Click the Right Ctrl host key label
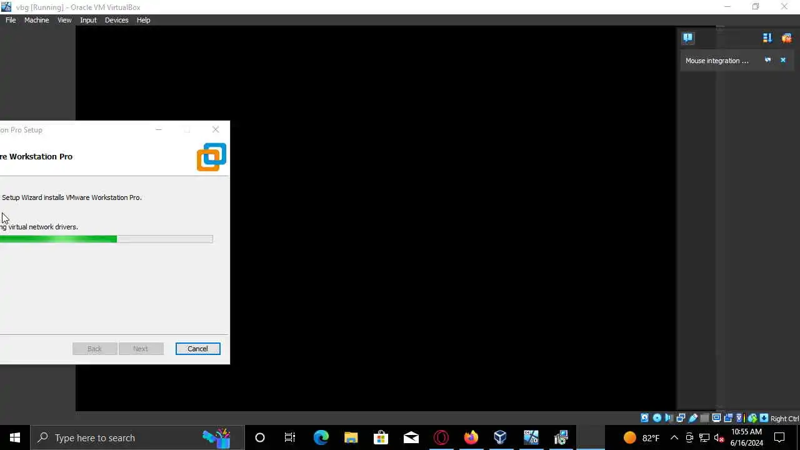This screenshot has height=450, width=800. (x=785, y=419)
